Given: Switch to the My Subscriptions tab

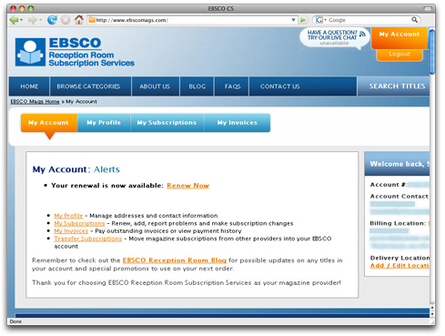Looking at the screenshot, I should pos(167,123).
